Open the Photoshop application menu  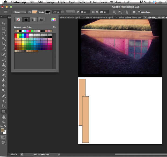[18, 2]
